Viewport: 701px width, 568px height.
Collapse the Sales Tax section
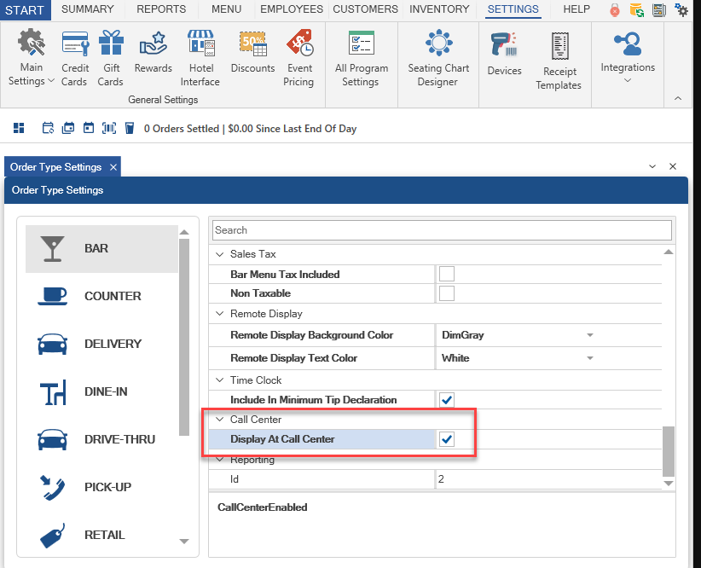(221, 254)
